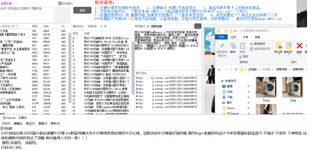This screenshot has width=315, height=150.
Task: Switch to the 查看 ribbon tab
Action: (x=258, y=37)
